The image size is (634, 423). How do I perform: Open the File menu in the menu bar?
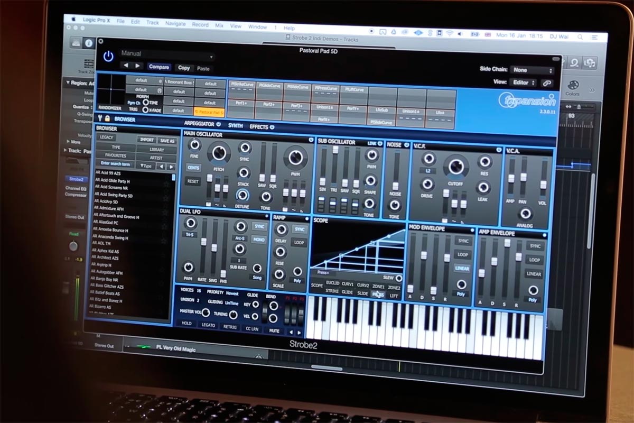120,22
